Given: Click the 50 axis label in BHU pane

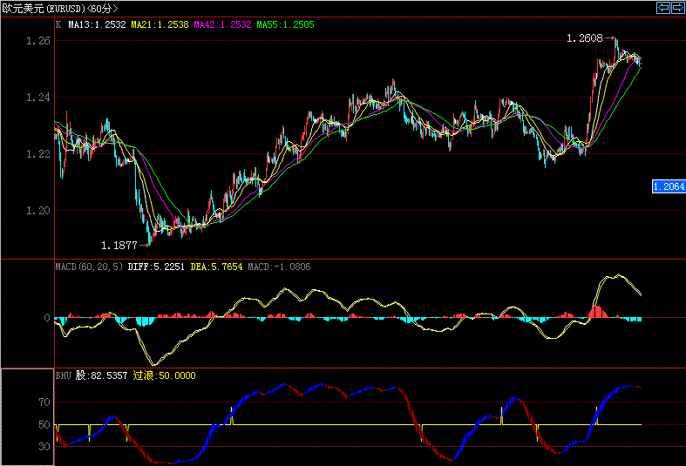Looking at the screenshot, I should point(44,424).
